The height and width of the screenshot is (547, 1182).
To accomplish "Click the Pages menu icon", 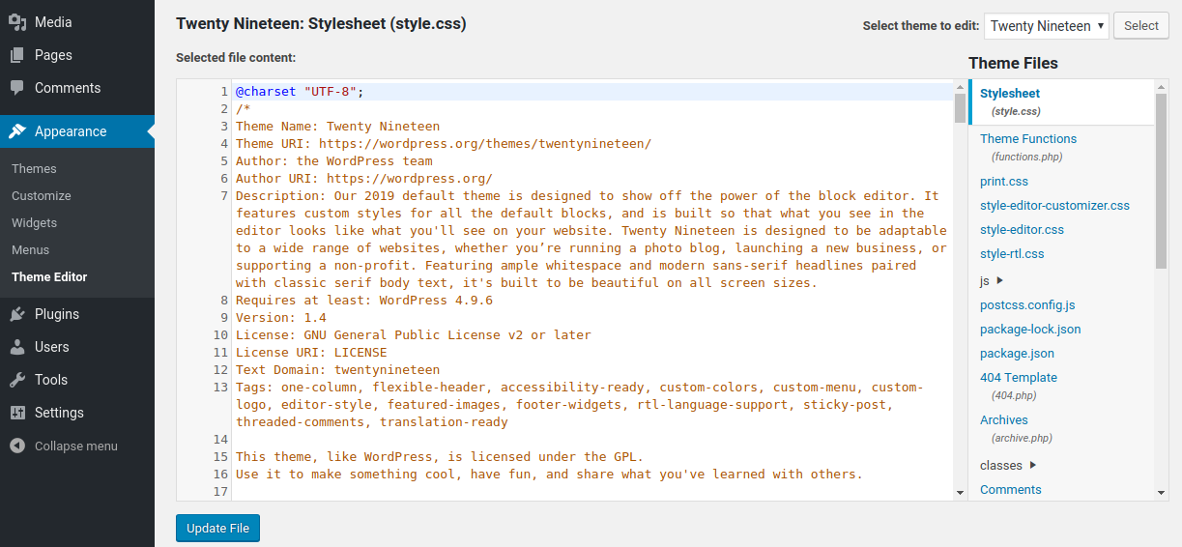I will point(17,55).
